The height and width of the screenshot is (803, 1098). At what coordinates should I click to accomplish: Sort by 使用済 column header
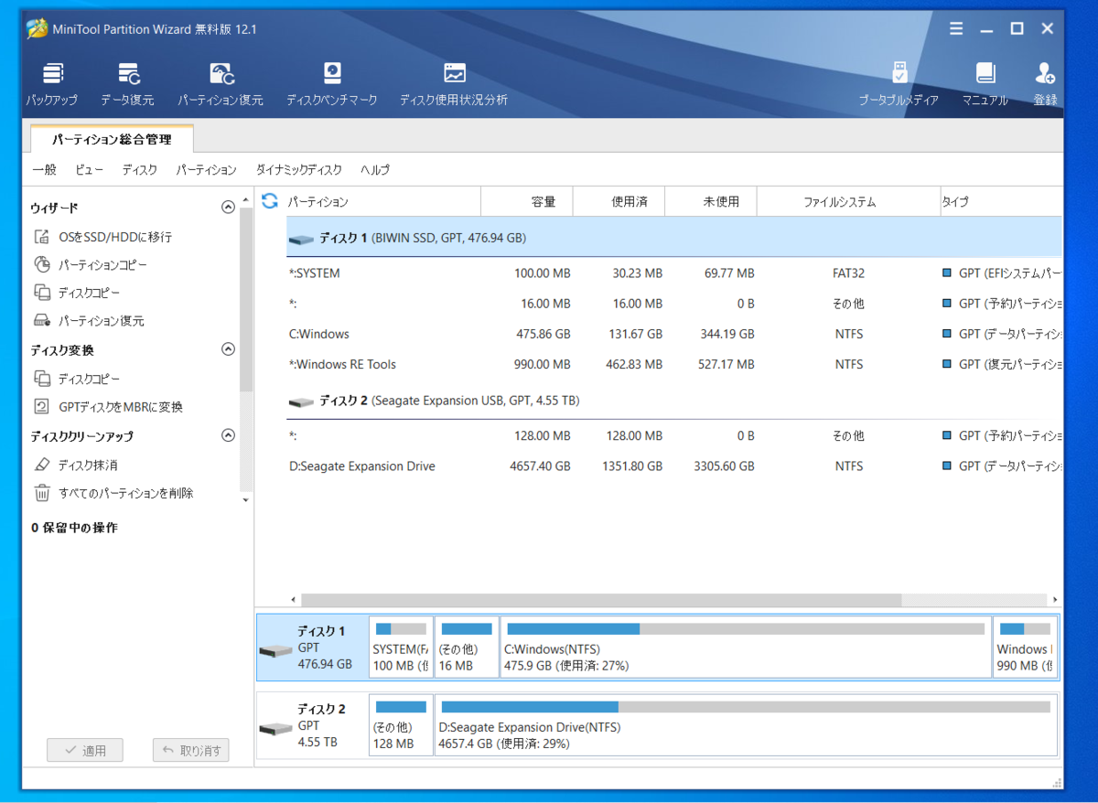tap(619, 201)
